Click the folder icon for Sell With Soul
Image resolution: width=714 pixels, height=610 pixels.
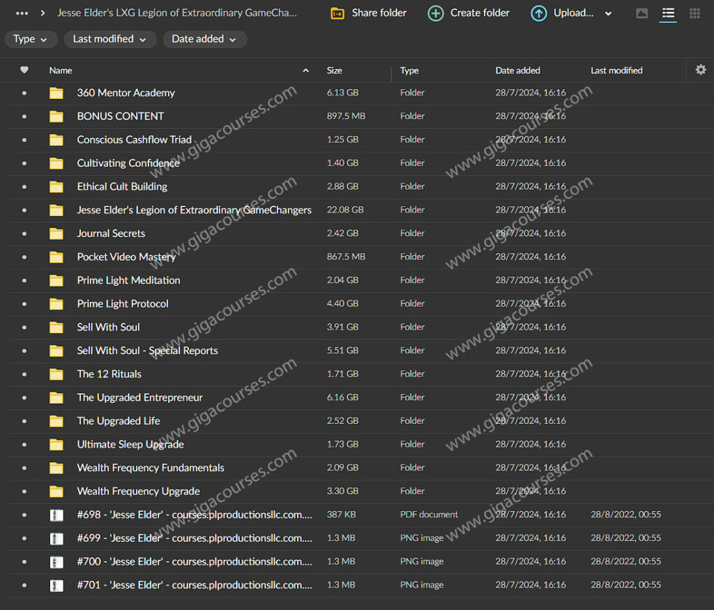click(56, 327)
